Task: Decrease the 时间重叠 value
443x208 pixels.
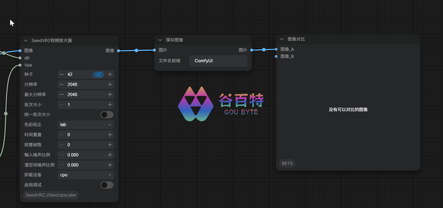Action: pos(62,135)
